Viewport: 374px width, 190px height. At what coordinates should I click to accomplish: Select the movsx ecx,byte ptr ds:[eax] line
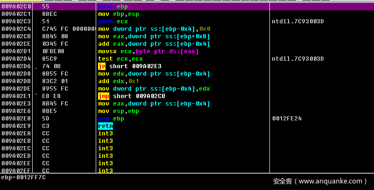(x=148, y=51)
